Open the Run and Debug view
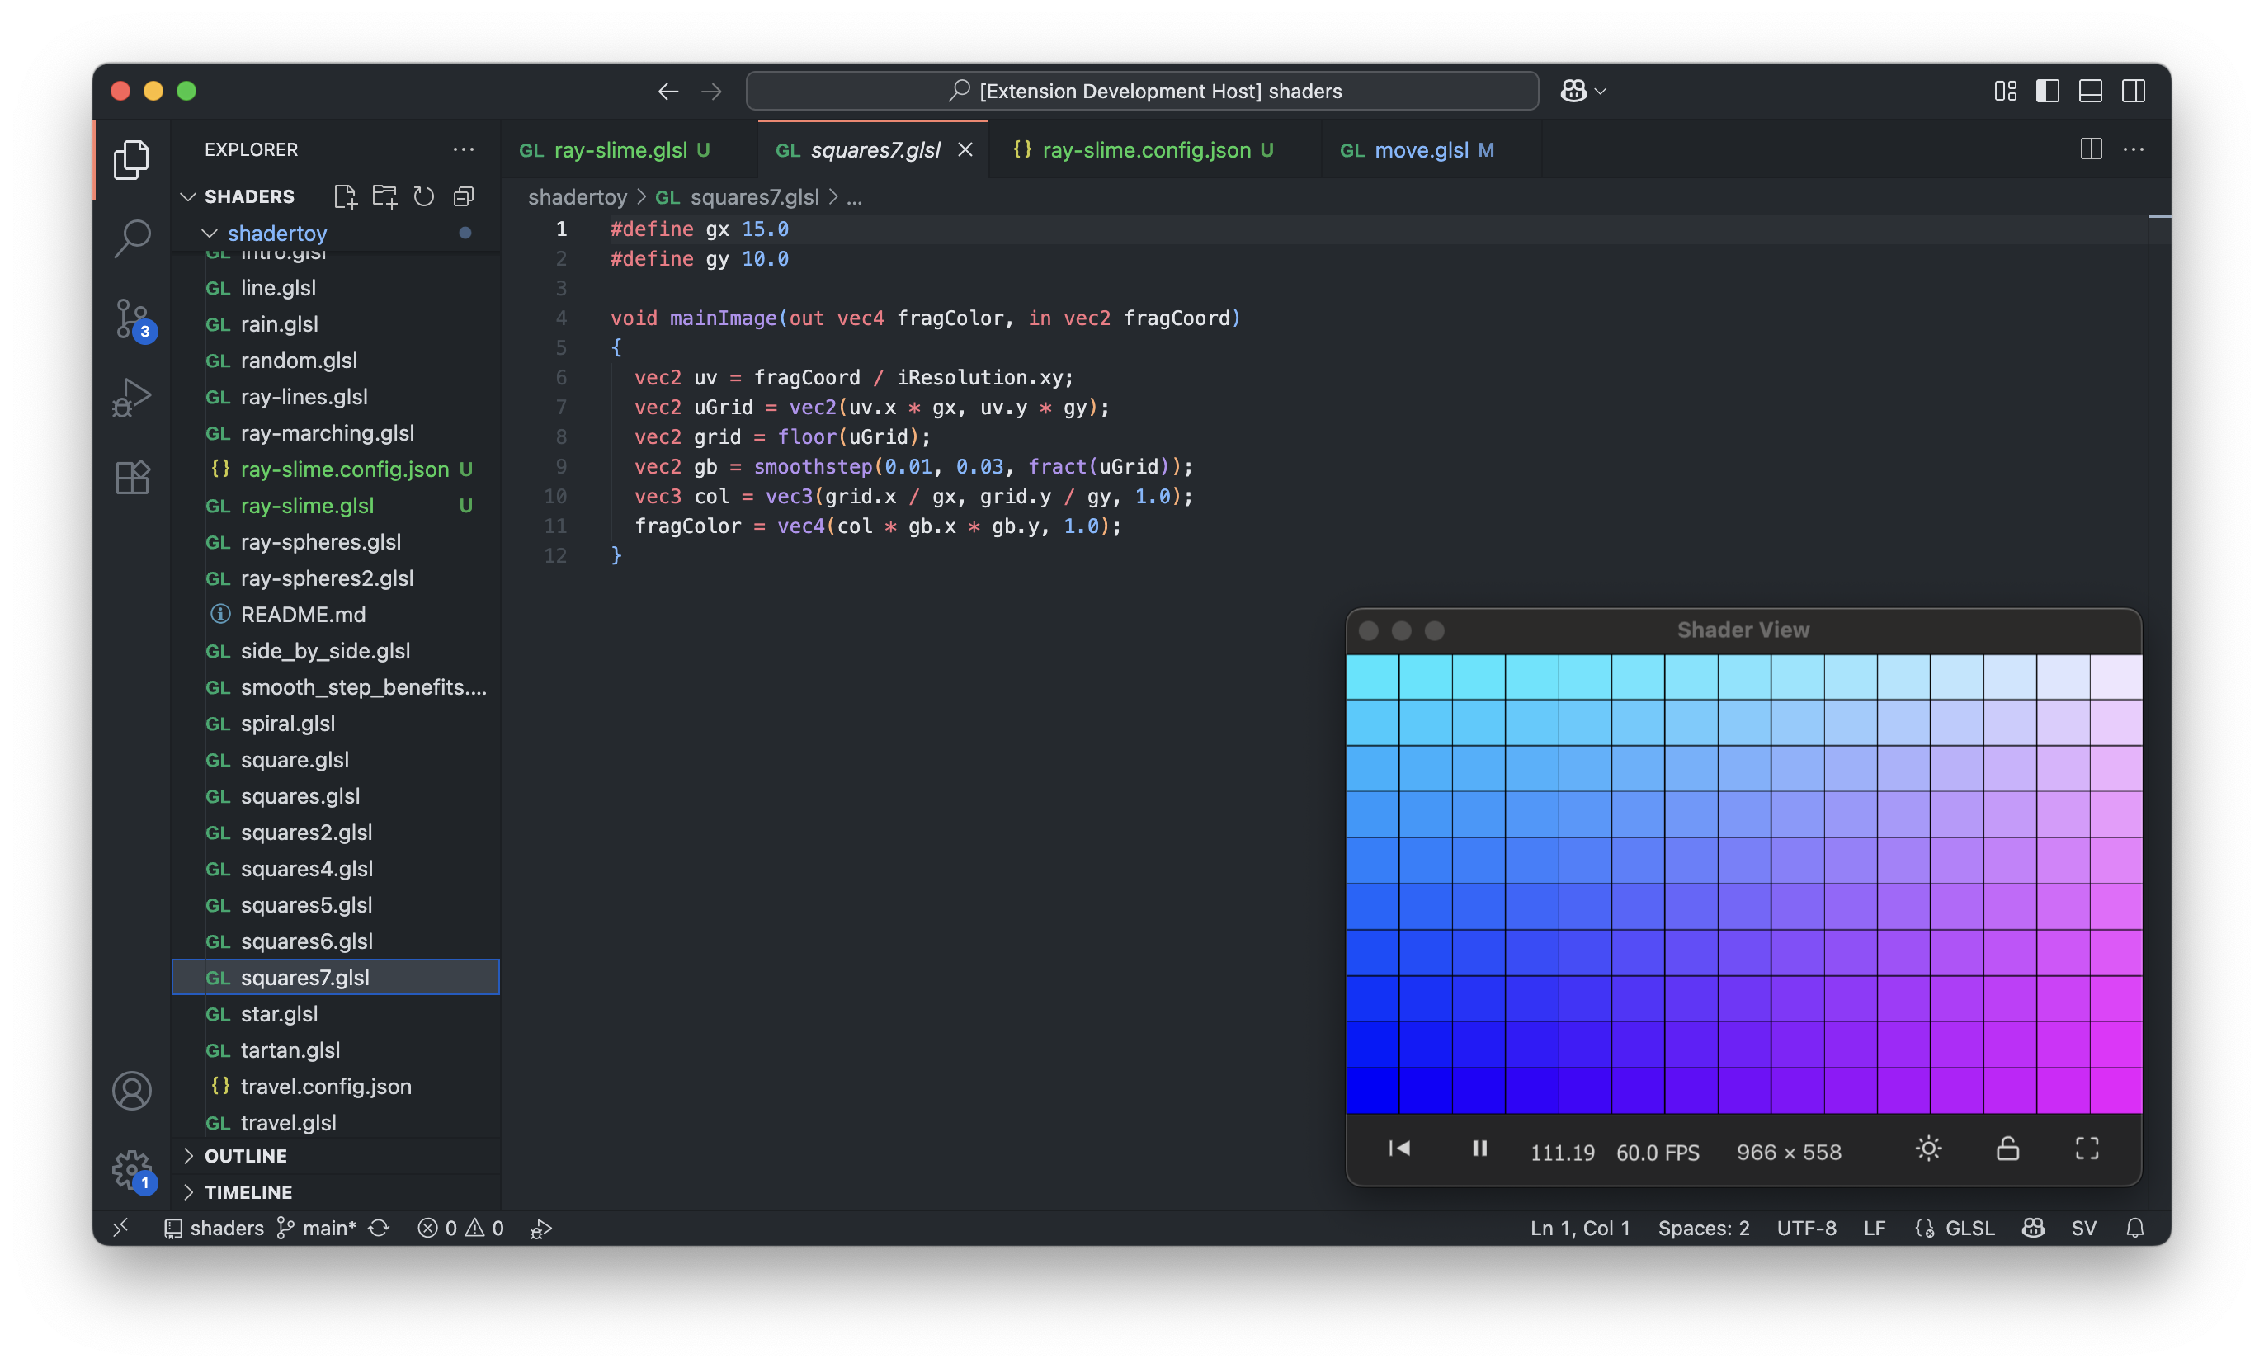This screenshot has height=1368, width=2264. pyautogui.click(x=132, y=398)
